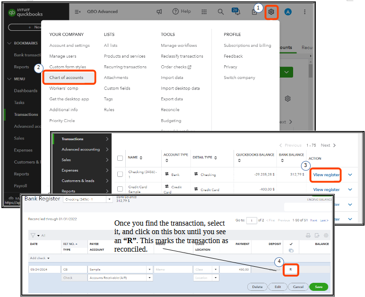Screen dimensions: 365x297
Task: Open the green dropdown arrow button
Action: (287, 72)
